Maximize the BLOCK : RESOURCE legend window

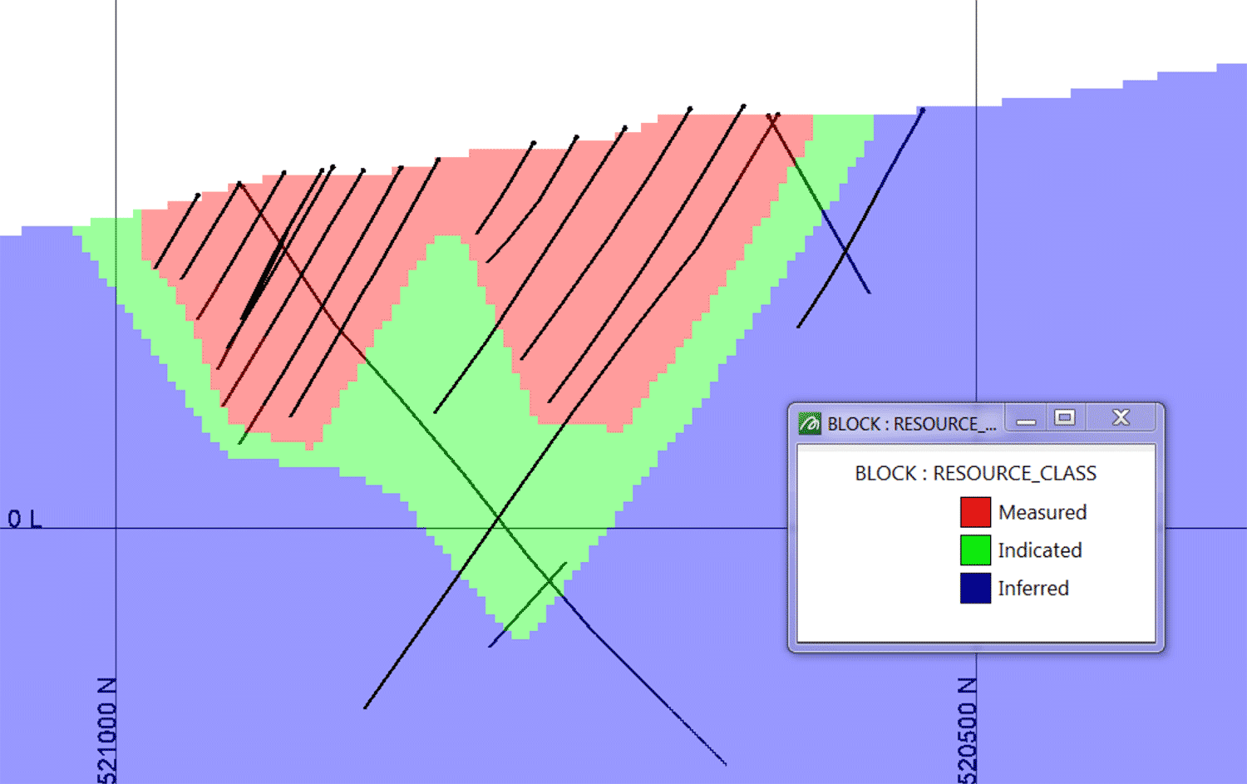[1065, 418]
